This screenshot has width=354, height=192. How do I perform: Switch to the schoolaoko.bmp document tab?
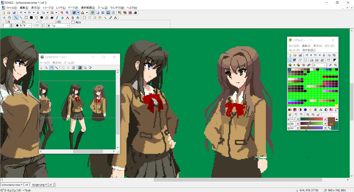[15, 185]
